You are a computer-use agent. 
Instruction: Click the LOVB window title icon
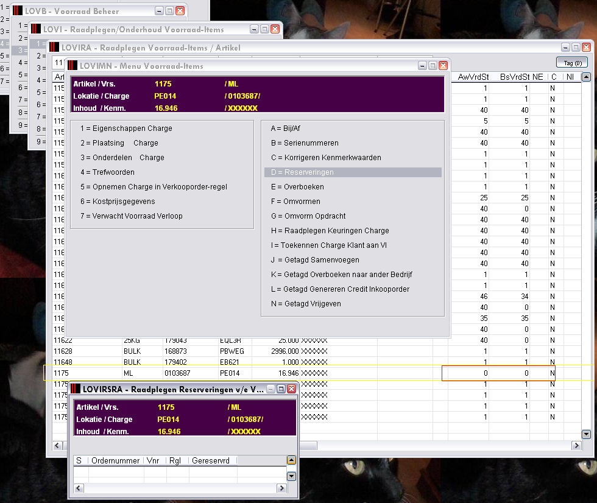(18, 11)
